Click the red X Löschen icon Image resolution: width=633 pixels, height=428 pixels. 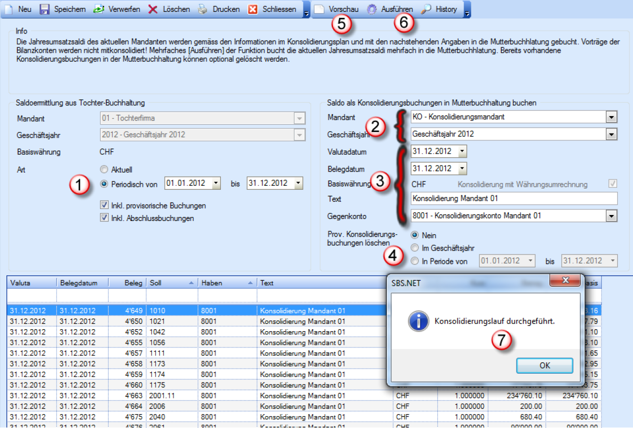pos(153,9)
